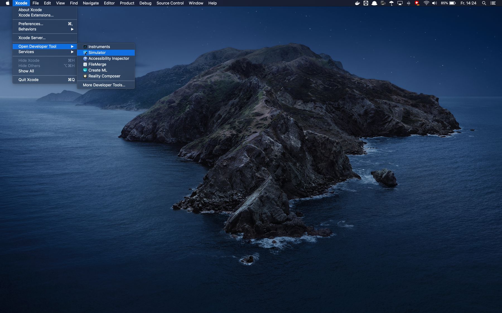
Task: Open the Editor menu
Action: point(109,3)
